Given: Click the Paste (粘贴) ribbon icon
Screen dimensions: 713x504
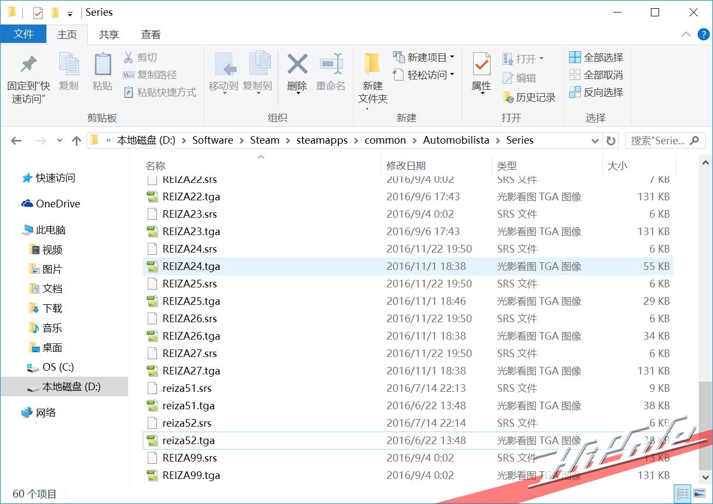Looking at the screenshot, I should click(102, 65).
